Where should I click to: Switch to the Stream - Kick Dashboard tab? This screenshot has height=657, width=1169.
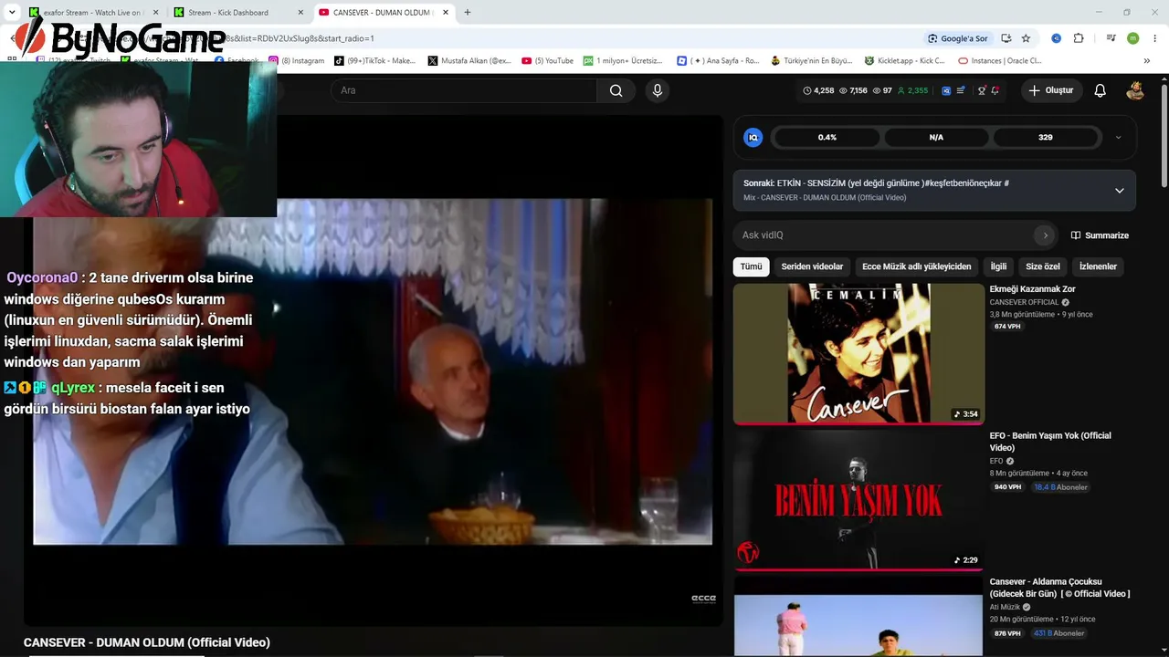coord(229,13)
